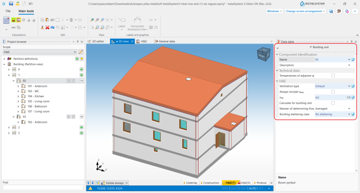Viewport: 360px width, 193px height.
Task: Click the 3D navigation cube
Action: tap(264, 54)
